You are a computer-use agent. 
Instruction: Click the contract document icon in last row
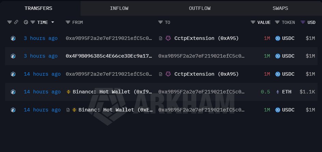click(68, 110)
